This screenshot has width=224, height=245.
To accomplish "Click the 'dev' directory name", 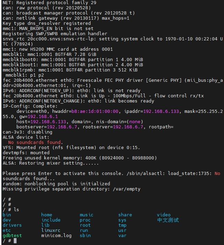I will 7,220.
